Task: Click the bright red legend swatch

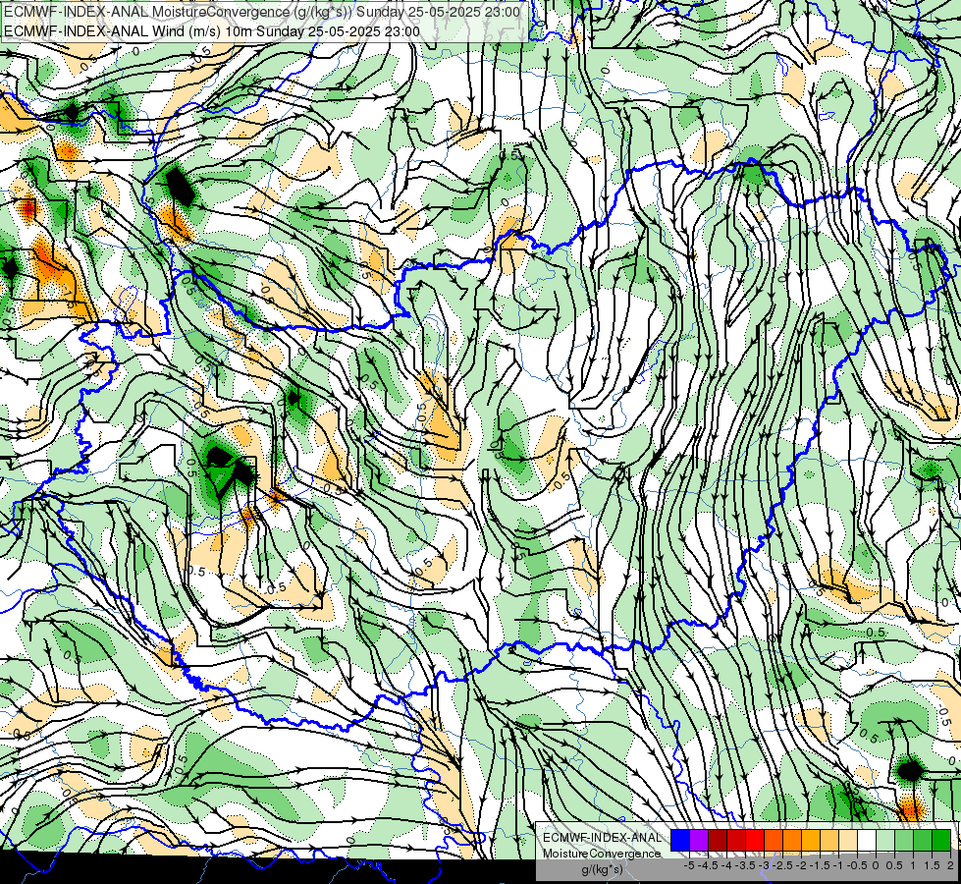Action: click(x=755, y=841)
